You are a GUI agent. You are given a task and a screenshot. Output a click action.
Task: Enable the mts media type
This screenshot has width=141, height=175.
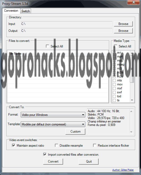pyautogui.click(x=114, y=80)
